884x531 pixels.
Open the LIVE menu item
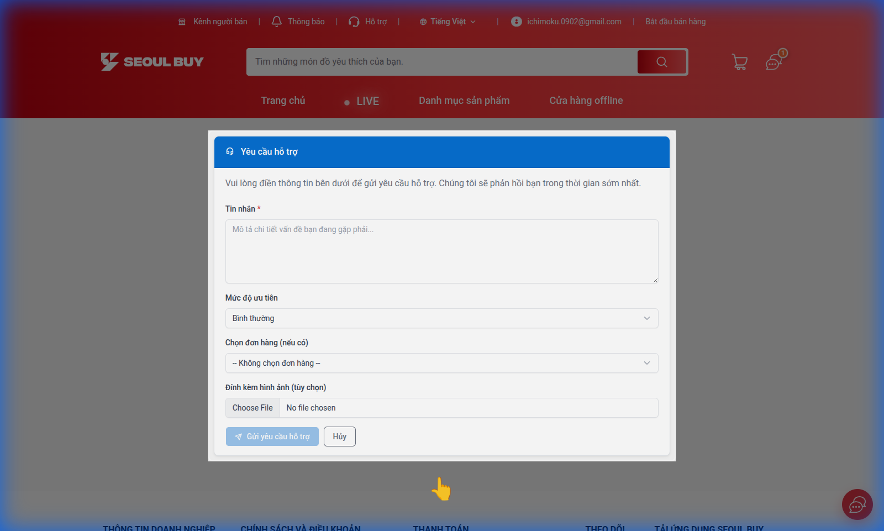tap(367, 101)
